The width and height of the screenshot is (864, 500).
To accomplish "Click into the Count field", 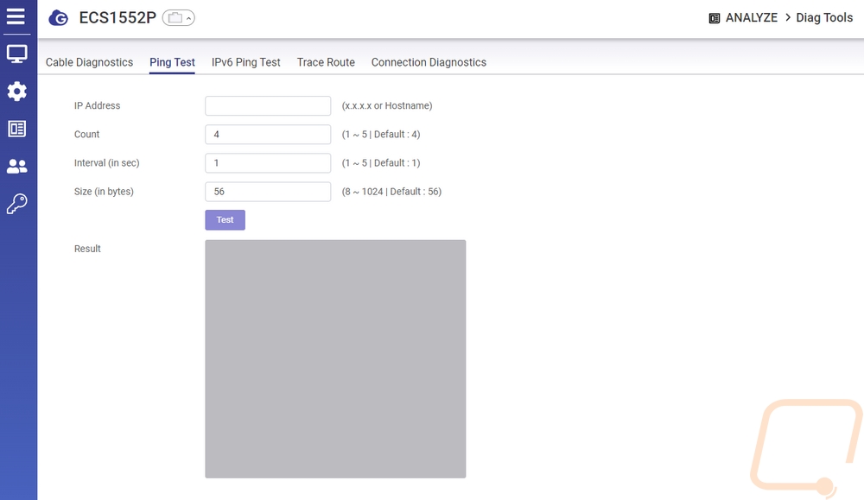I will 268,134.
